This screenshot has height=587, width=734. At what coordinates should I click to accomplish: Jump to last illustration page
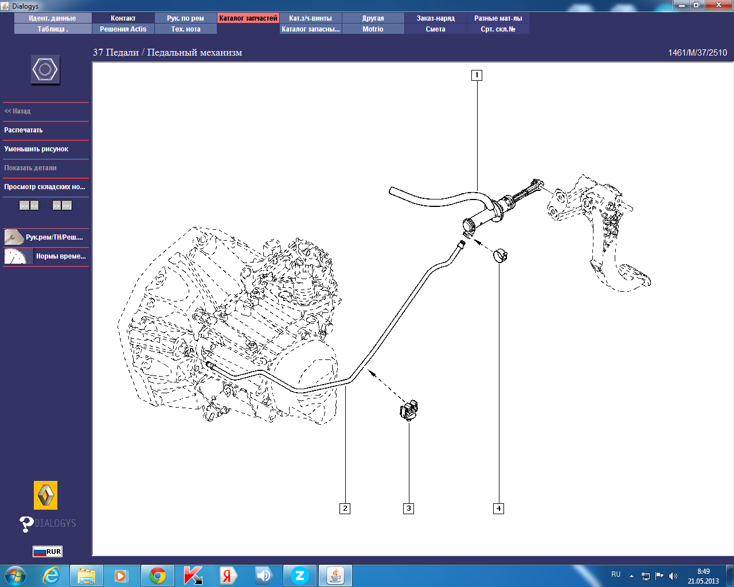[67, 205]
